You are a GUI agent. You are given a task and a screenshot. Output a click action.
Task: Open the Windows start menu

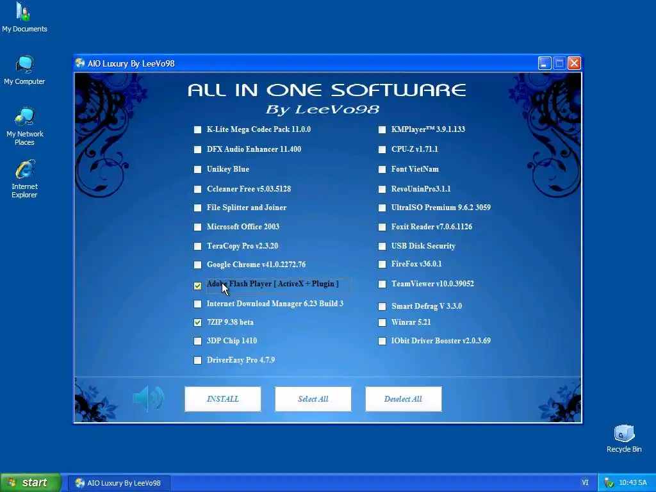coord(31,482)
